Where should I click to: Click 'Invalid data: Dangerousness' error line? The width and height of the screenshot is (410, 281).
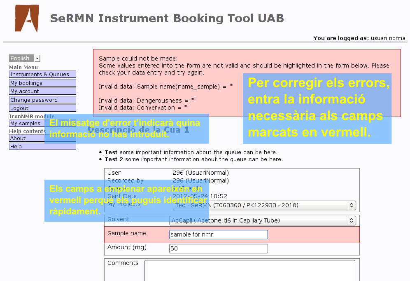coord(147,101)
